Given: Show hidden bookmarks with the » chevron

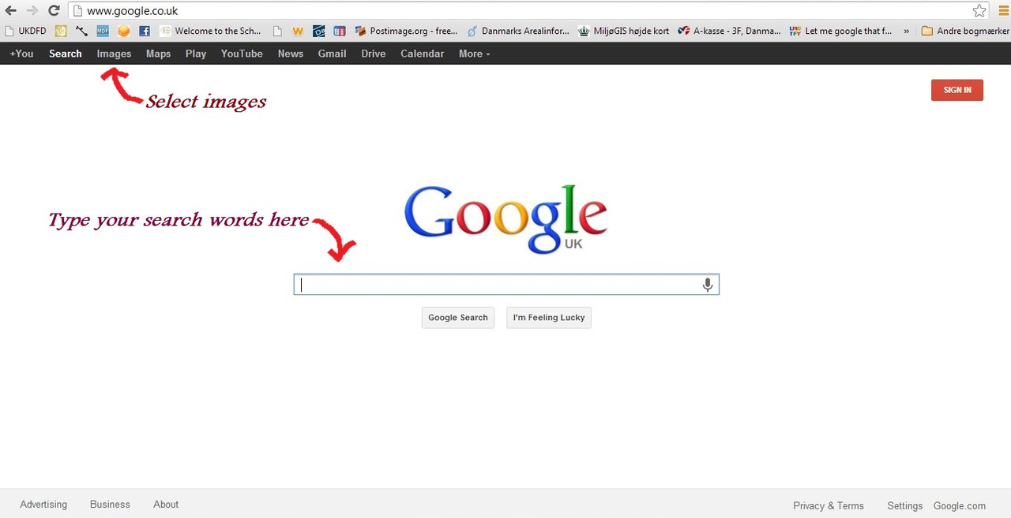Looking at the screenshot, I should 906,32.
